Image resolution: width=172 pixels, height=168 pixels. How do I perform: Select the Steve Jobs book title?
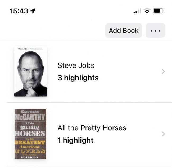[x=76, y=65]
